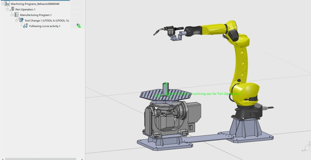Screen dimensions: 311x160
Task: Click the green tool path status icon
Action: [79, 26]
